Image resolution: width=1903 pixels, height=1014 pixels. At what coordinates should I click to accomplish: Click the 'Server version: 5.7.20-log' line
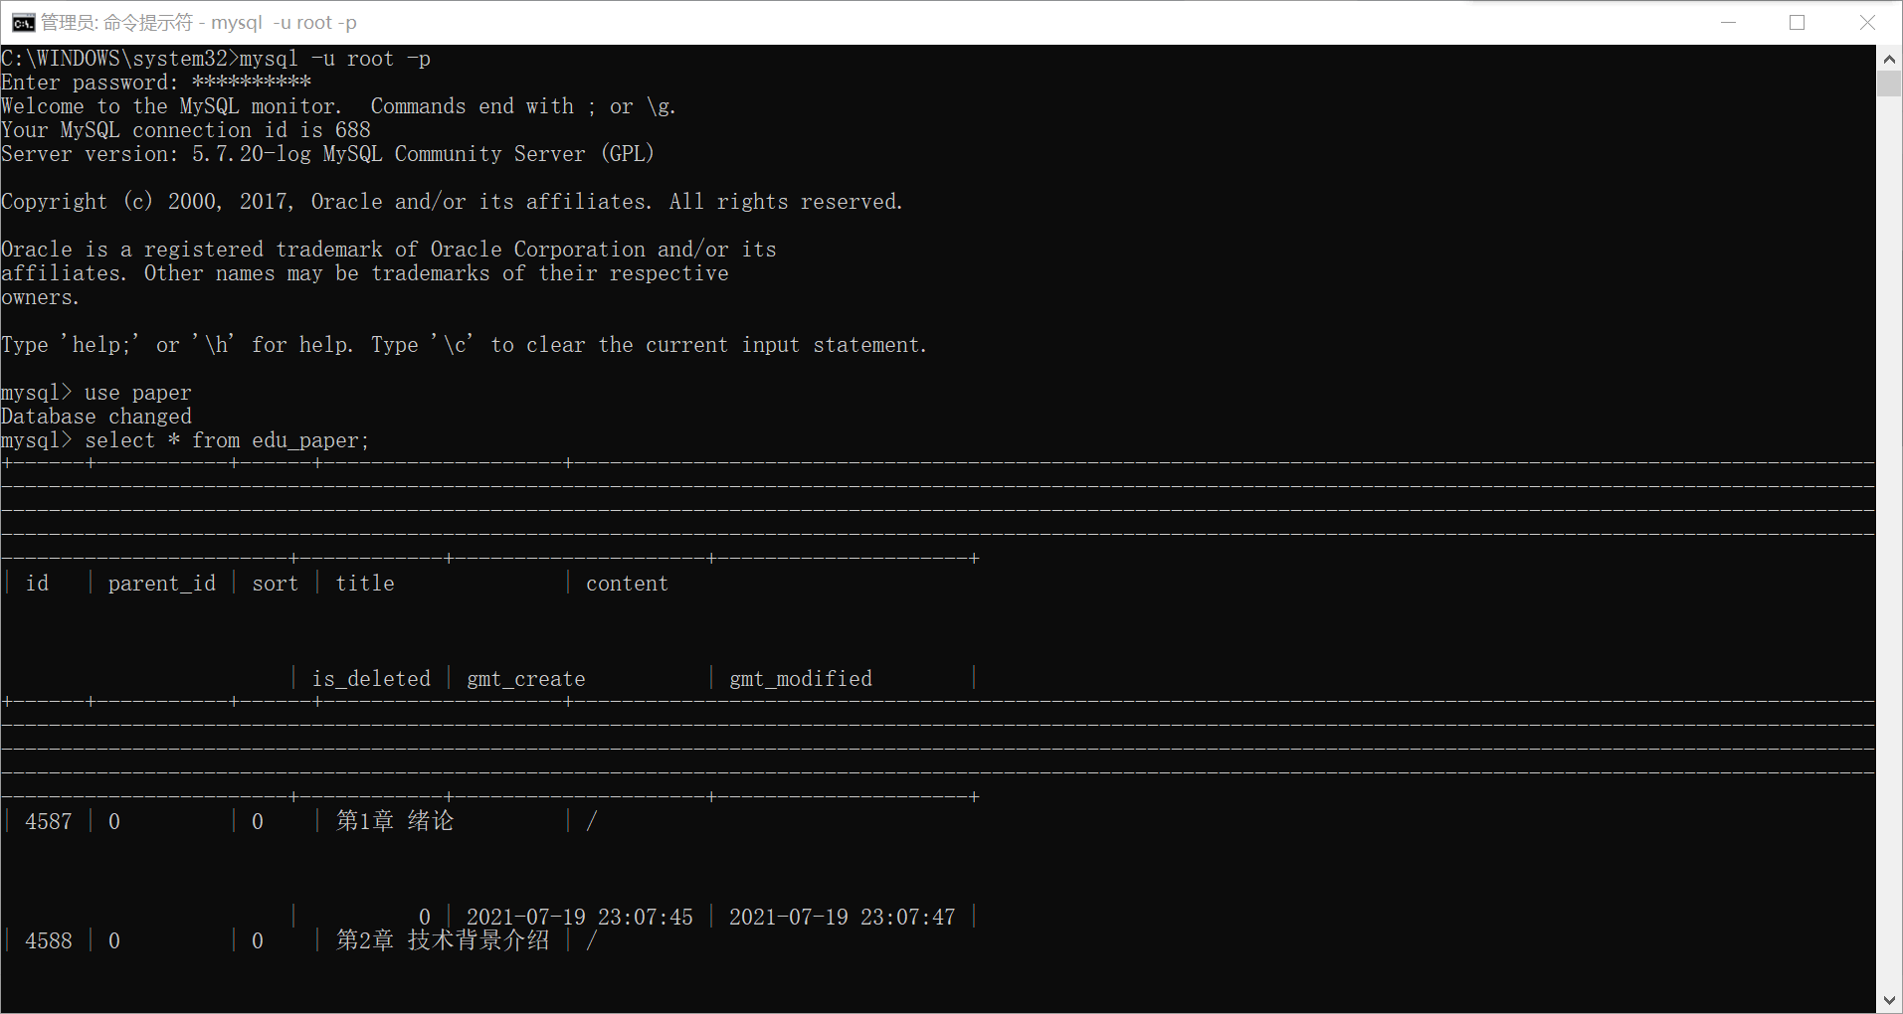pyautogui.click(x=328, y=154)
